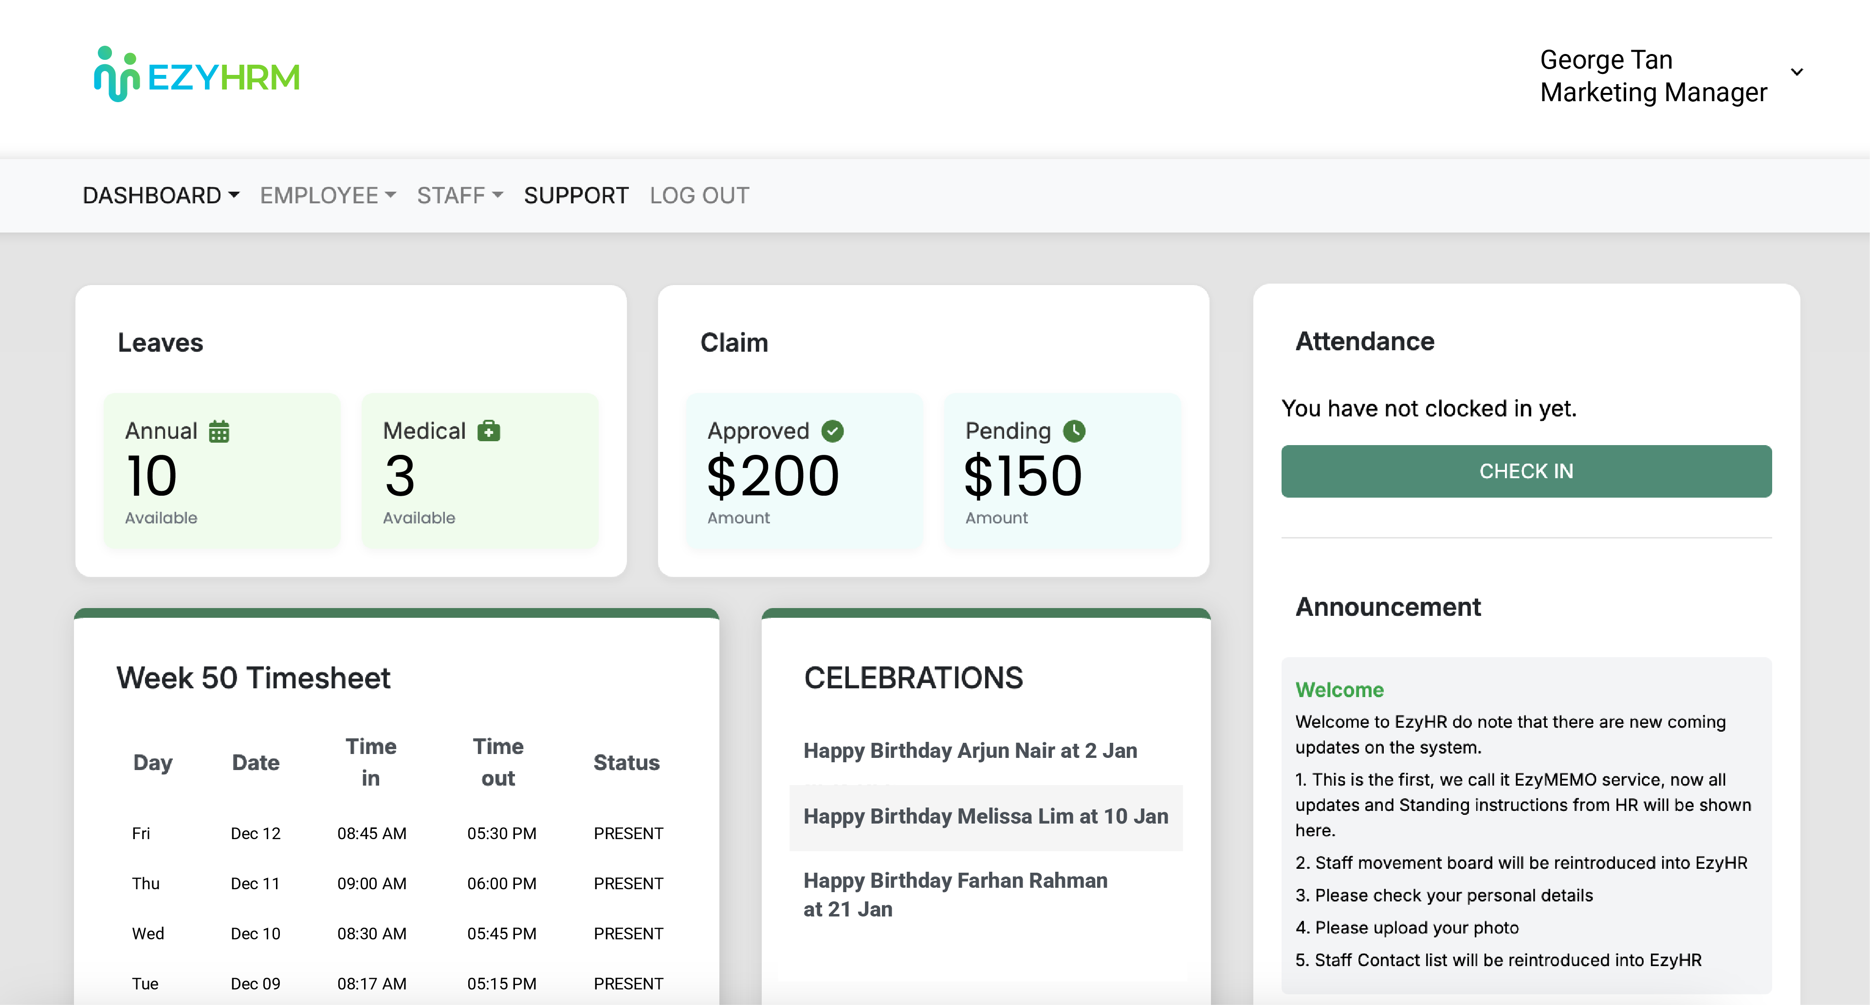Click the 05:15 PM time out cell
Viewport: 1870px width, 1005px height.
pyautogui.click(x=502, y=984)
